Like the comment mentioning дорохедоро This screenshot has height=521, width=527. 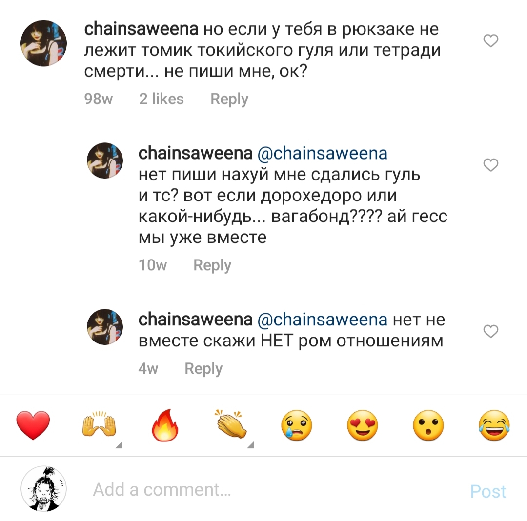tap(490, 165)
